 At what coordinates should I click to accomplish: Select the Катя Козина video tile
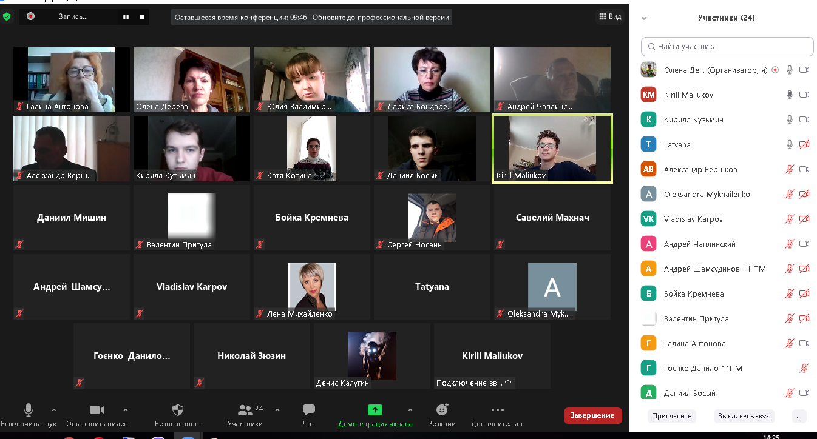[312, 149]
